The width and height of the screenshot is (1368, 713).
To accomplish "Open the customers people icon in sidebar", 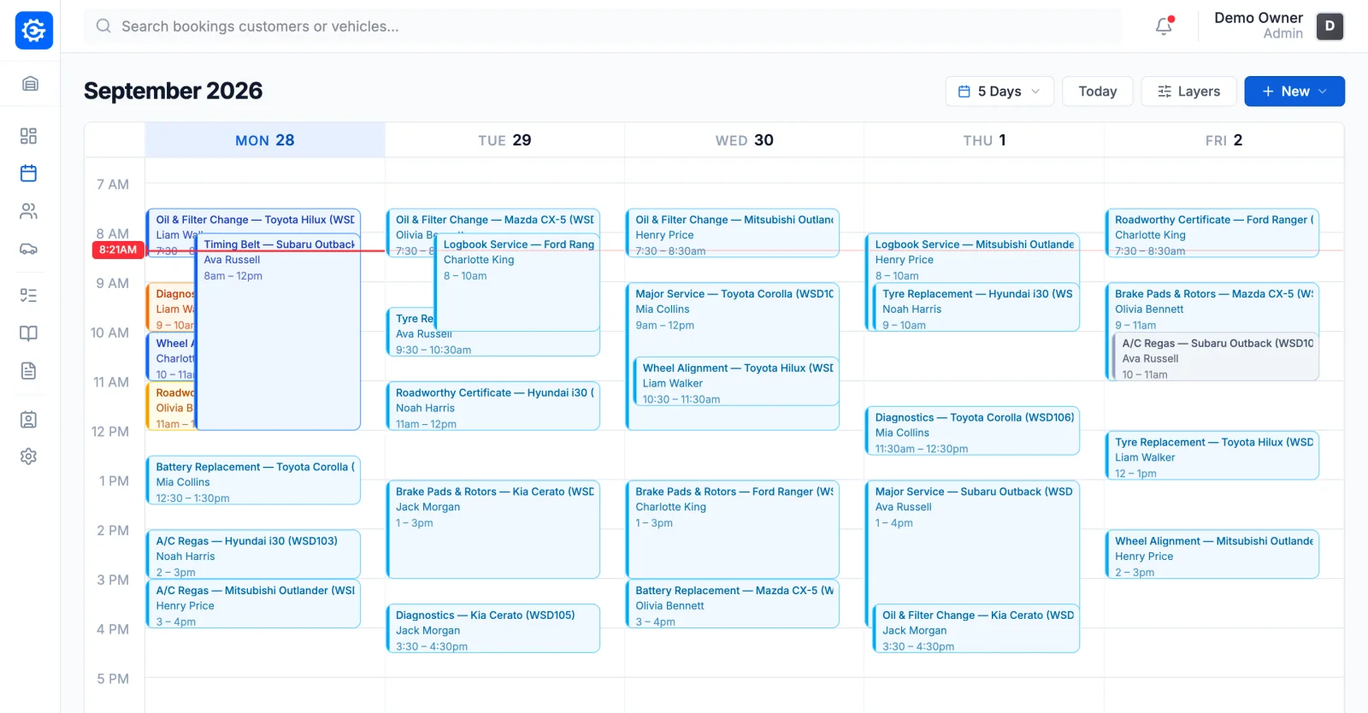I will point(28,211).
